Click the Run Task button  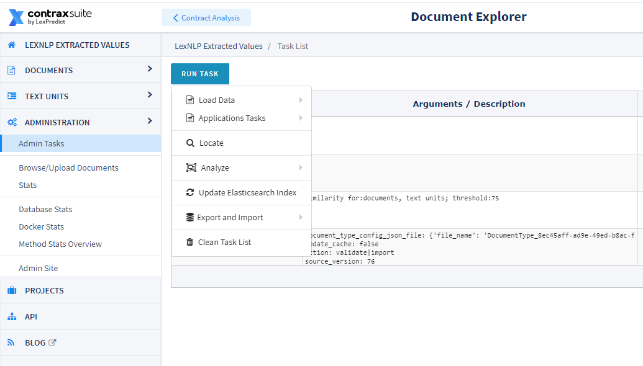(x=200, y=74)
